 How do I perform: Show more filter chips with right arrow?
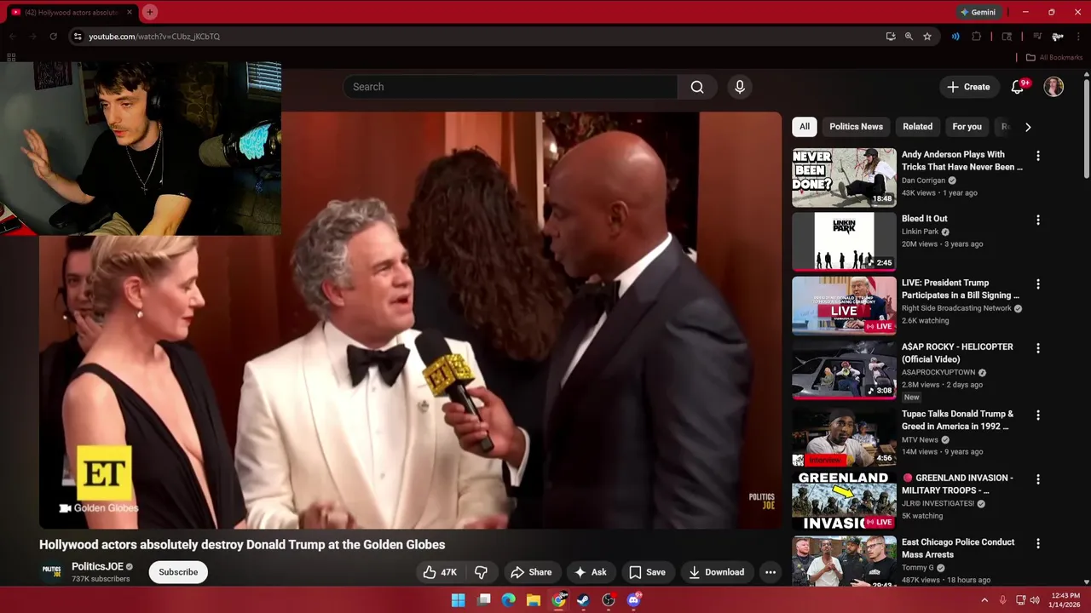(1028, 127)
